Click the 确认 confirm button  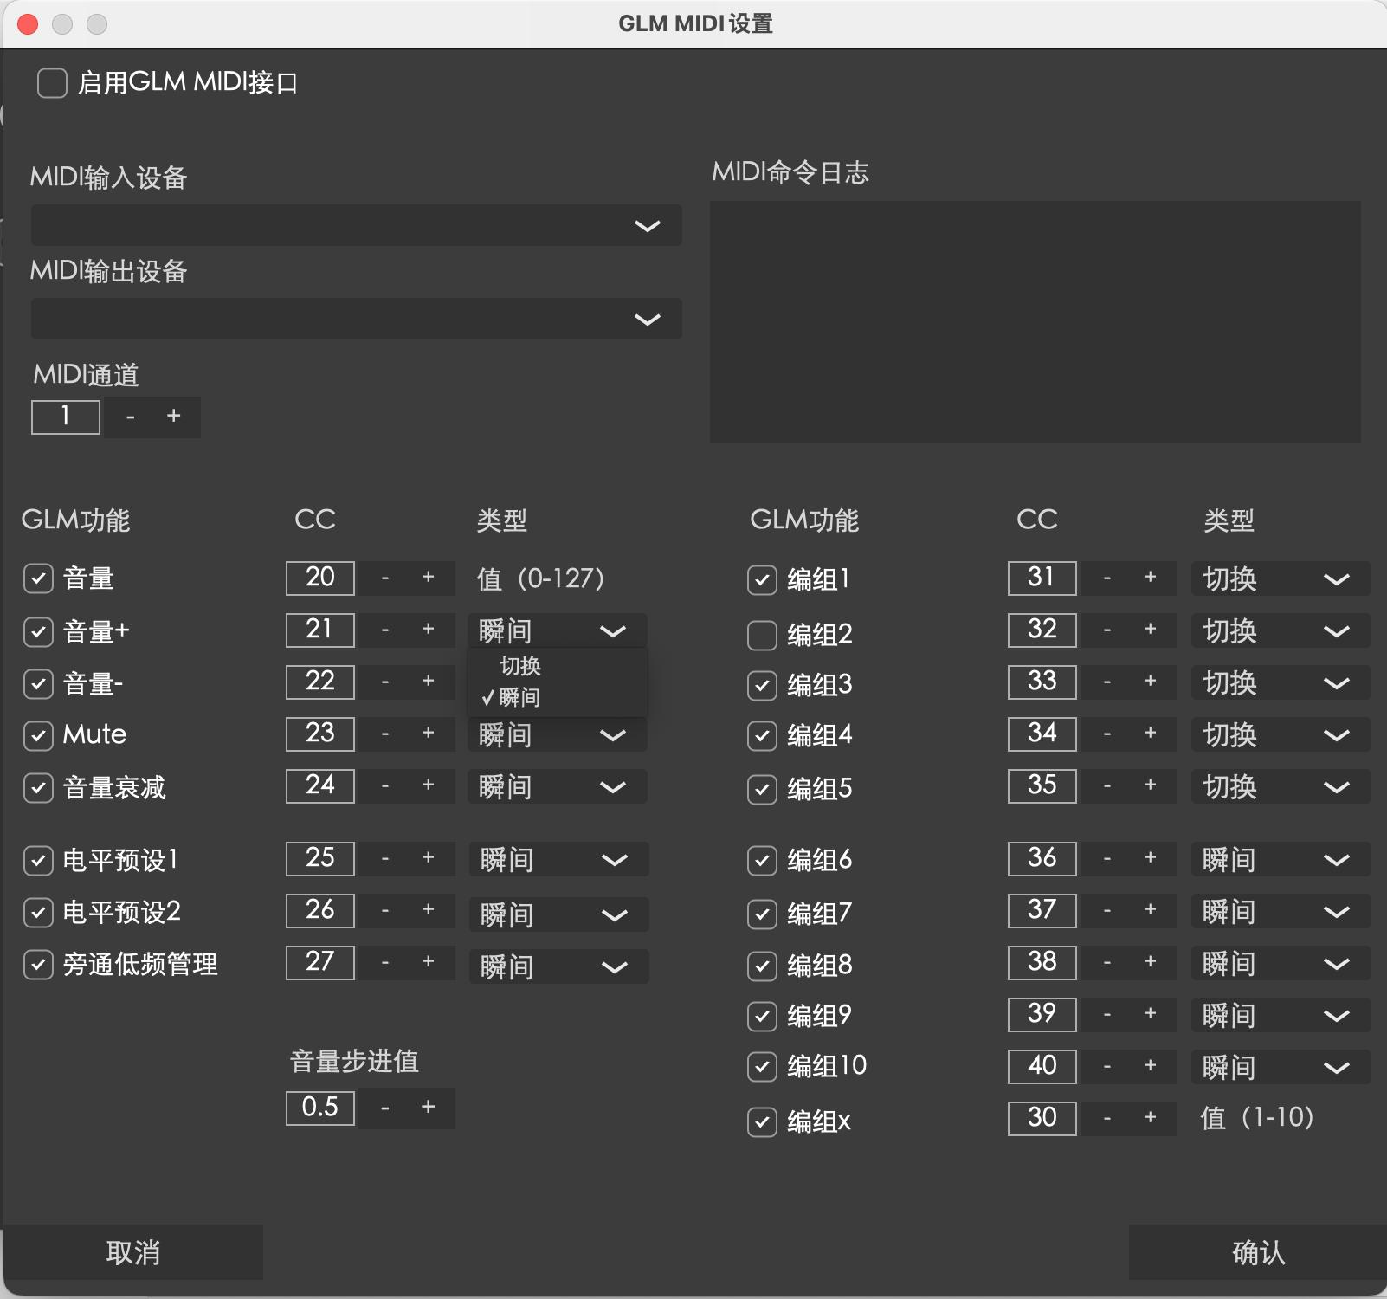[x=1255, y=1251]
